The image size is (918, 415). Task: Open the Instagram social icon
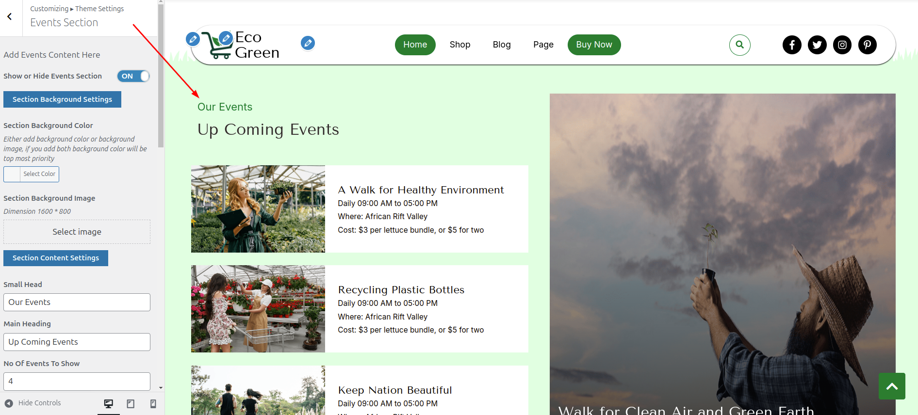[x=842, y=45]
